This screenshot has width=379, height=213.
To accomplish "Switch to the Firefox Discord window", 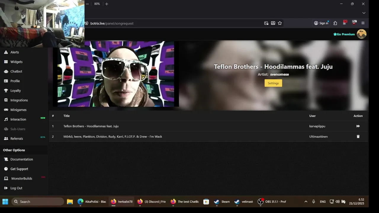I will (151, 202).
